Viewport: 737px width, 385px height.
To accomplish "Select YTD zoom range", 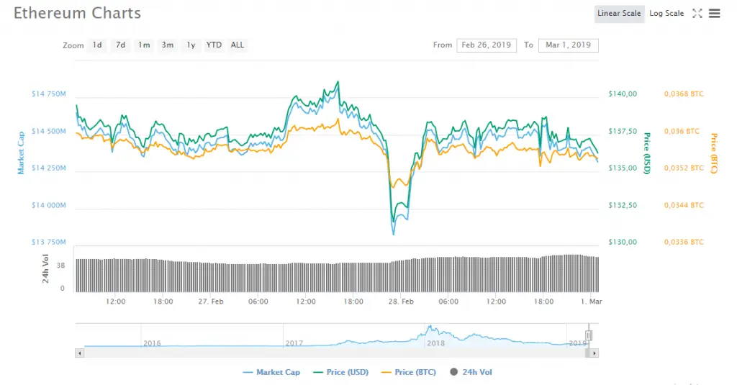I will click(x=214, y=45).
